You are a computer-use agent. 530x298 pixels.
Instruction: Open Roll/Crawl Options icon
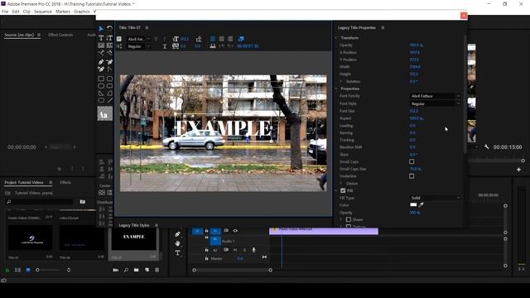pyautogui.click(x=119, y=46)
